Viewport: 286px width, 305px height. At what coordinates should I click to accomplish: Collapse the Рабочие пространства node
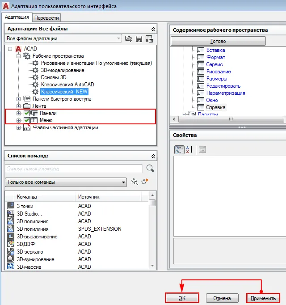click(18, 56)
